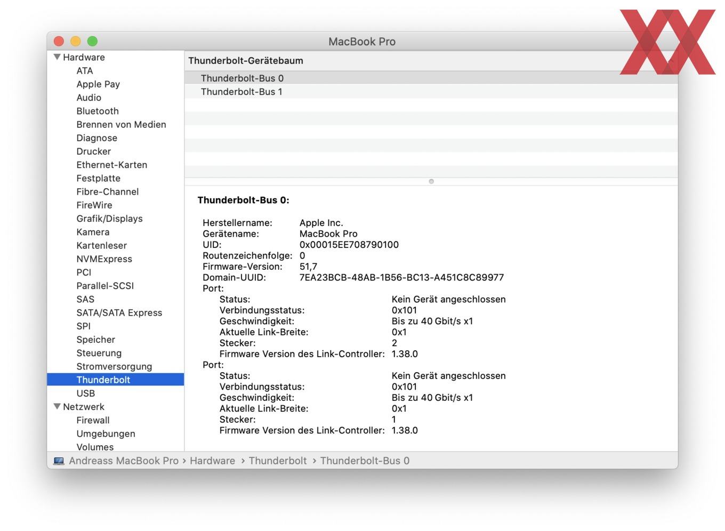Collapse the Netzwerk category triangle
This screenshot has width=725, height=531.
[57, 407]
